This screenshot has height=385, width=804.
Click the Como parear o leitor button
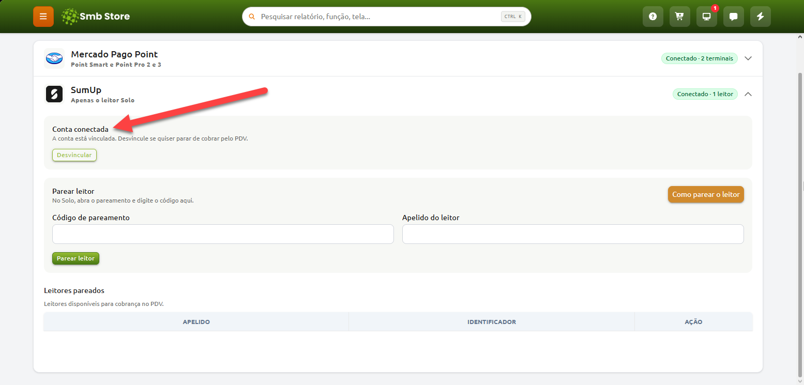click(x=706, y=194)
